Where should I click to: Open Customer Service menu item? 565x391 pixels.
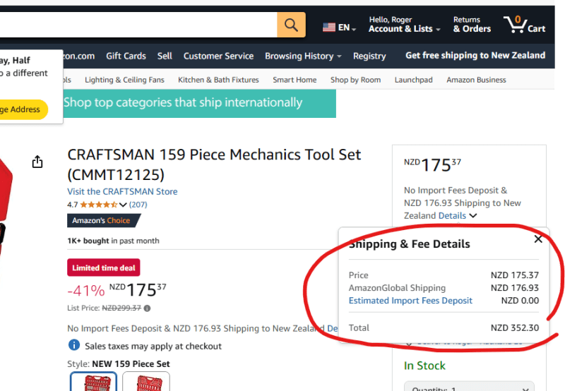[x=218, y=56]
